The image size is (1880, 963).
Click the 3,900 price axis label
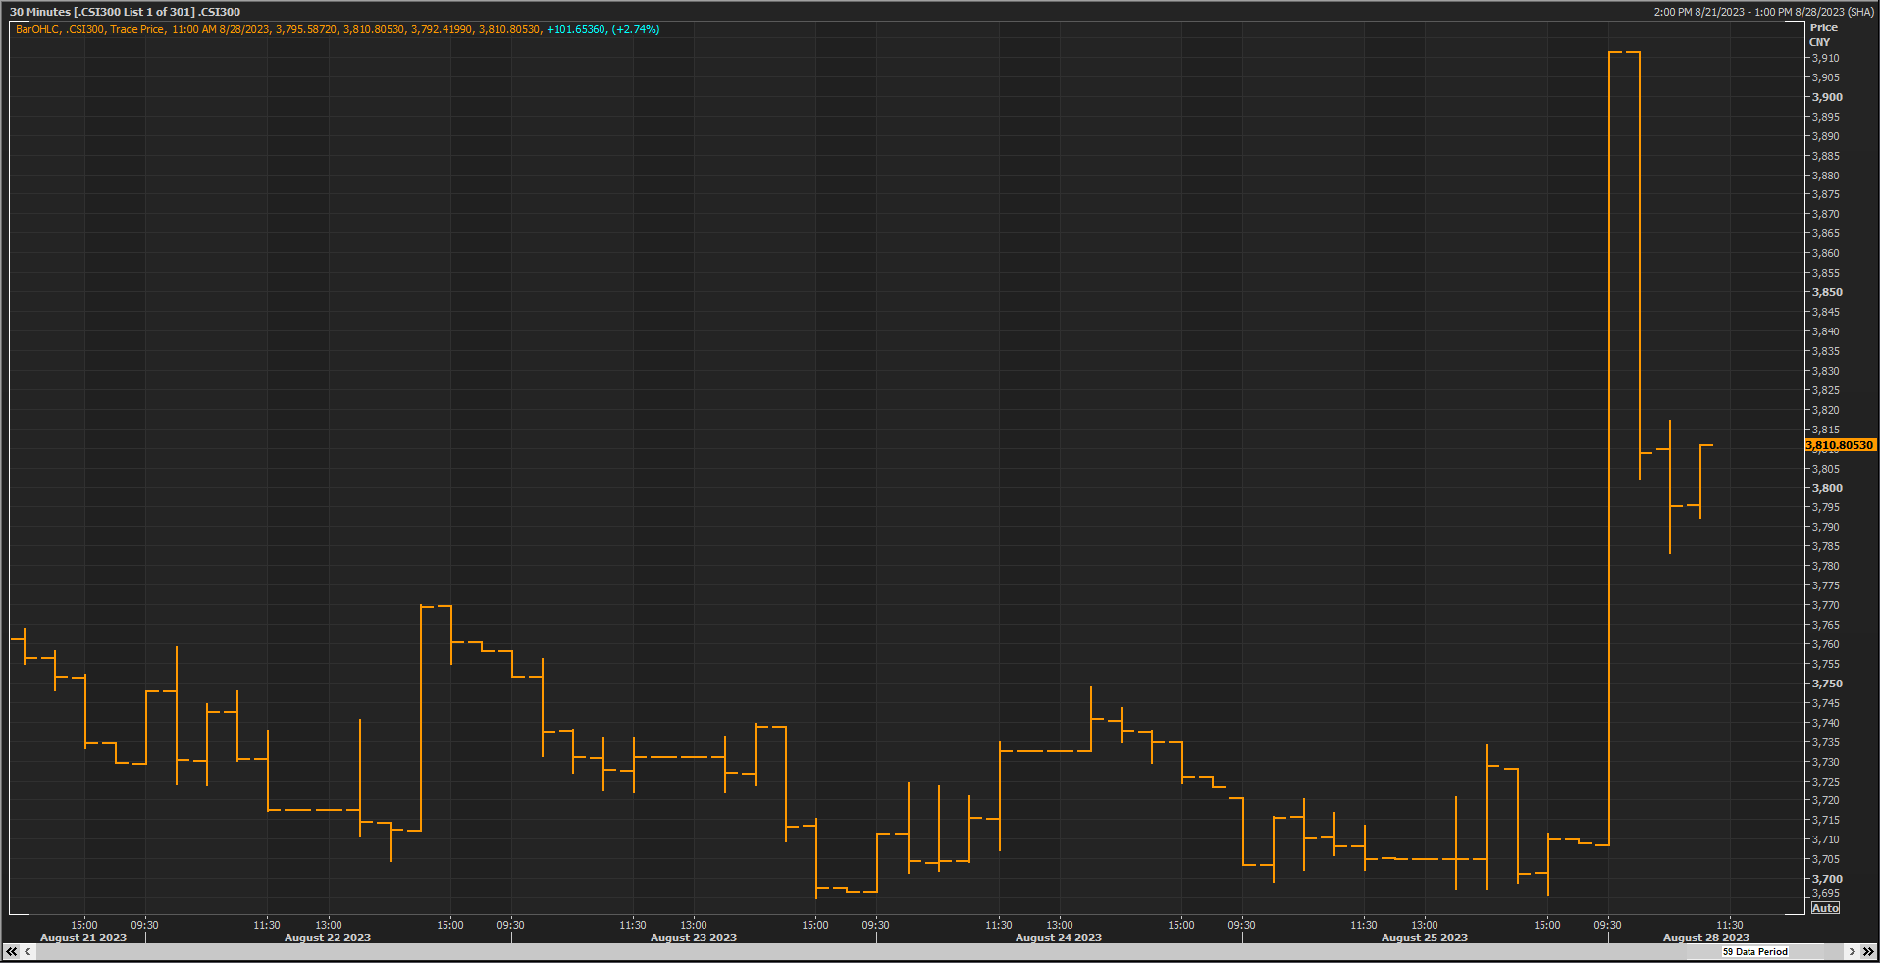(x=1827, y=97)
